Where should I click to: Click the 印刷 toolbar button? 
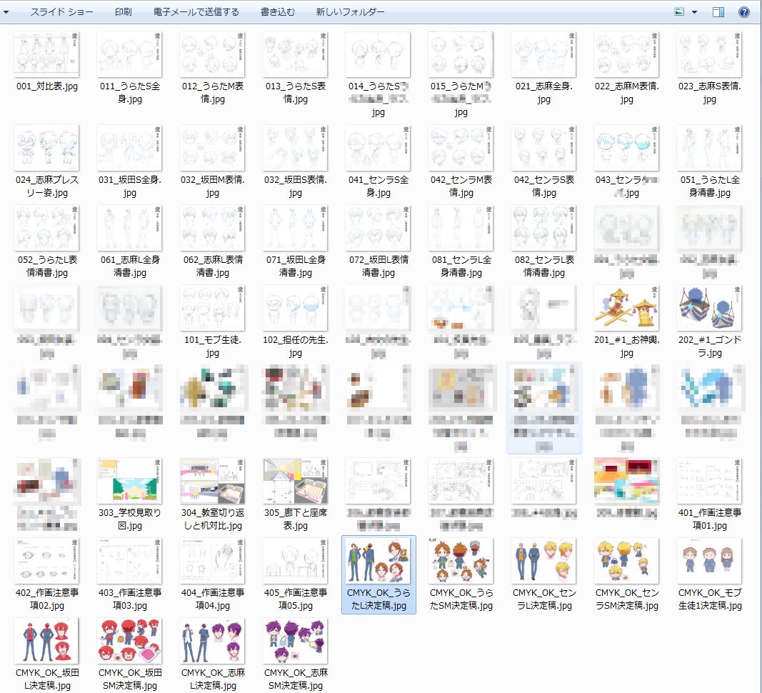pos(124,11)
